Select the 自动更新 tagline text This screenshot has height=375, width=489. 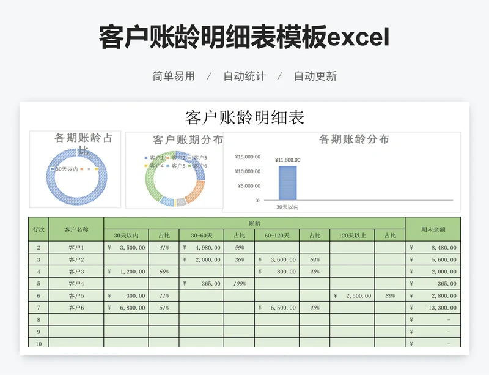click(315, 76)
